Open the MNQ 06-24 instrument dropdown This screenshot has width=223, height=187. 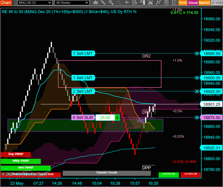(x=35, y=3)
